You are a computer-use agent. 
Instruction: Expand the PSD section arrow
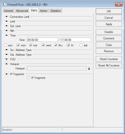[7, 59]
